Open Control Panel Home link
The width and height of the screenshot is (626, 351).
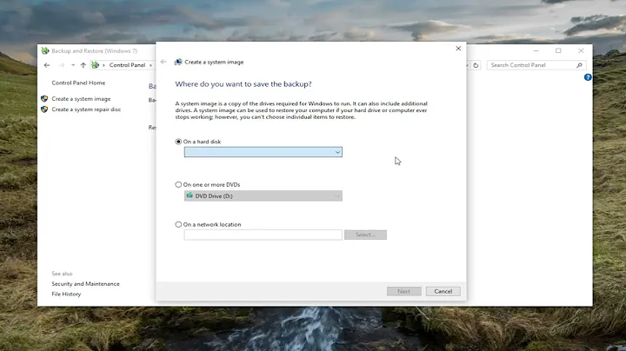click(78, 83)
